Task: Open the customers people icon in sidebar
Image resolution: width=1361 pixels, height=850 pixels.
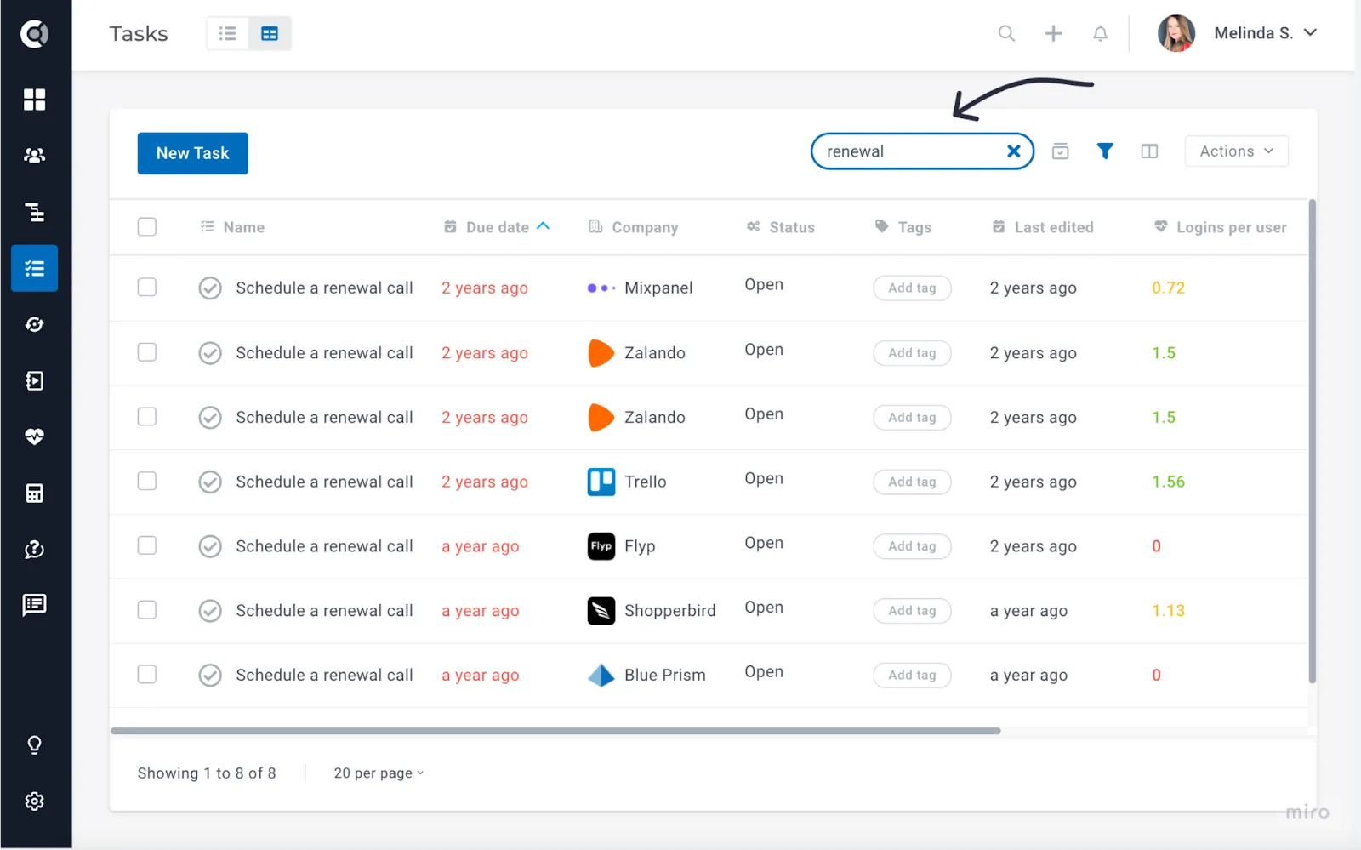Action: (x=34, y=156)
